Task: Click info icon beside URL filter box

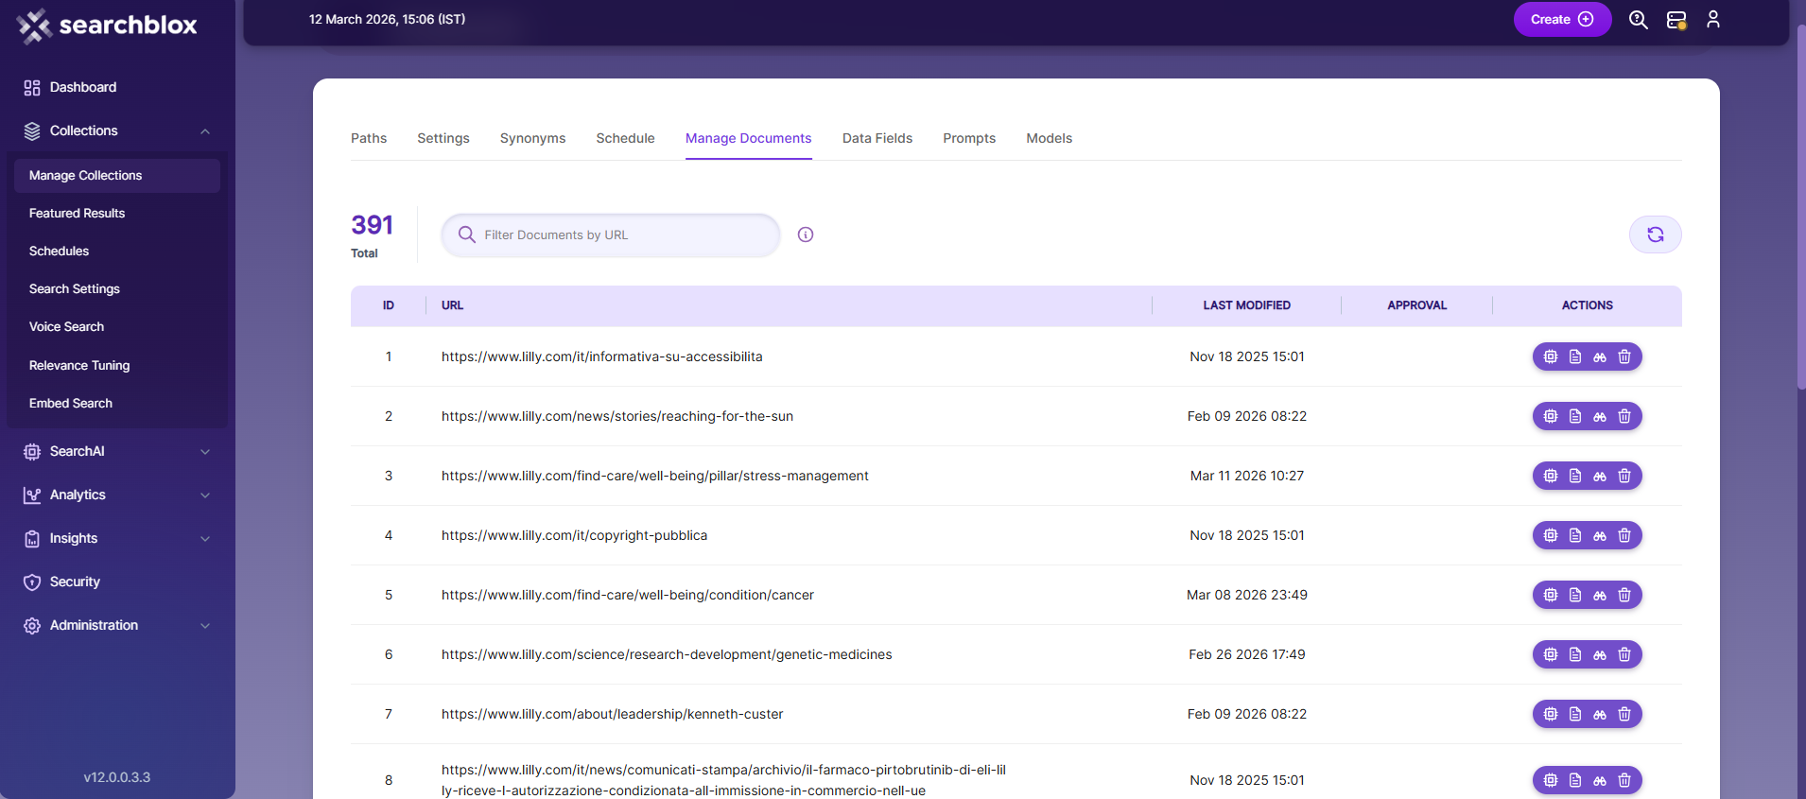Action: (x=806, y=234)
